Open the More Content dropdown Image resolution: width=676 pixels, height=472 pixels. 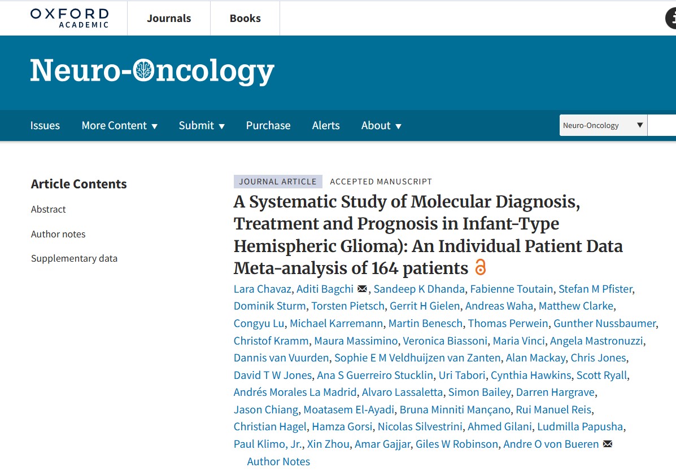pos(119,125)
